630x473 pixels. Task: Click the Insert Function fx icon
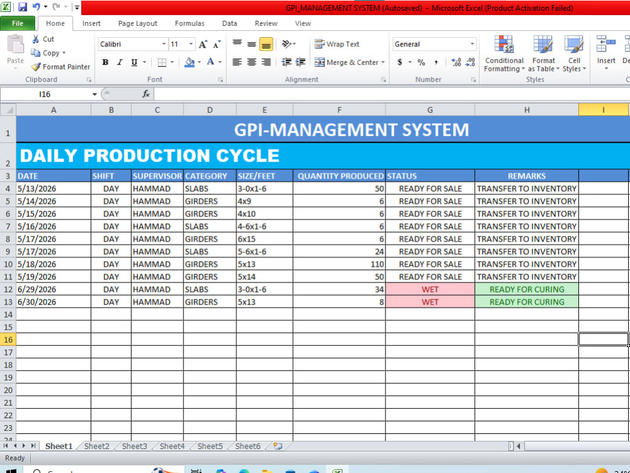(x=146, y=94)
